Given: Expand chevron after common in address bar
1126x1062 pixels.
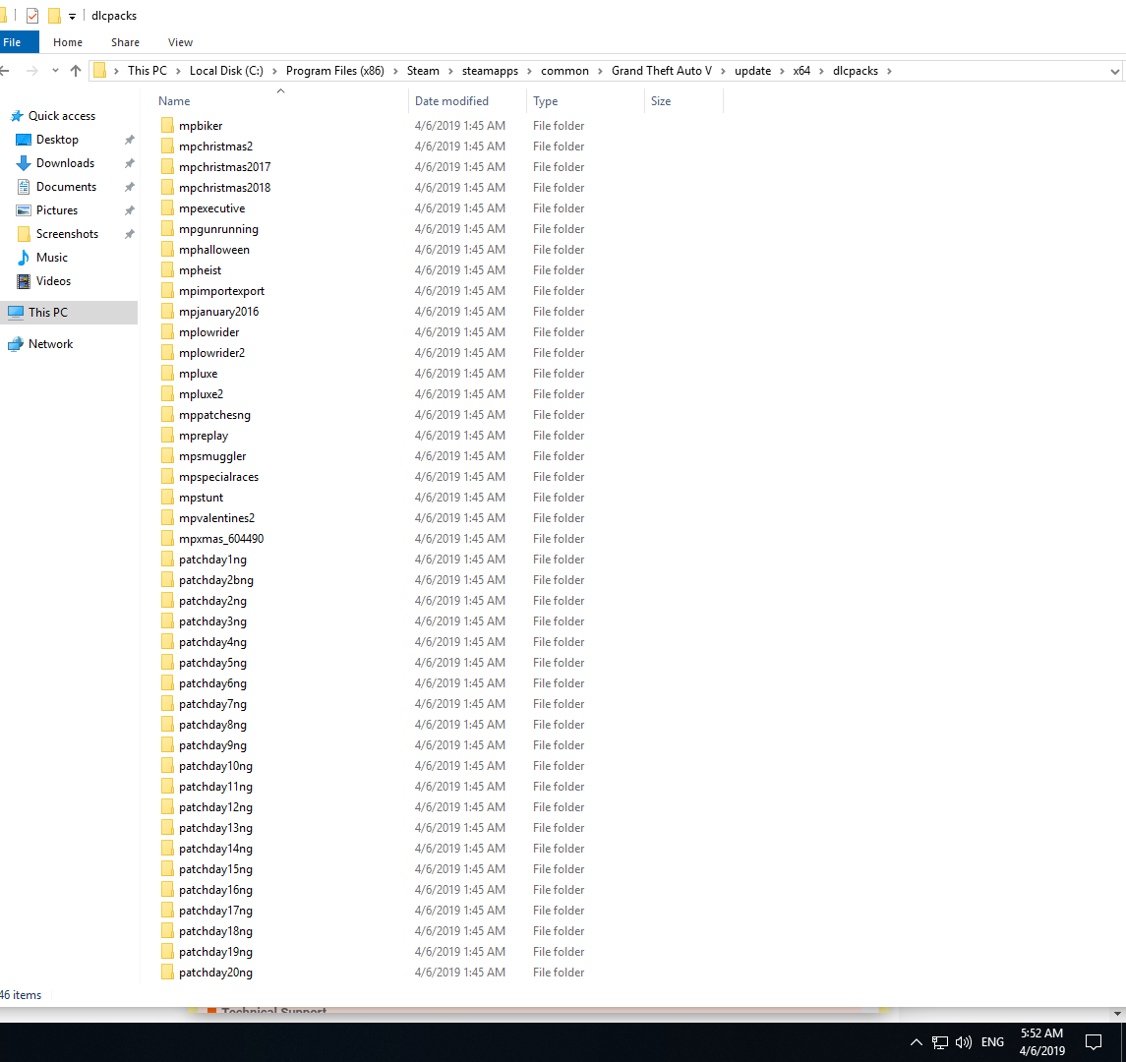Looking at the screenshot, I should point(600,71).
